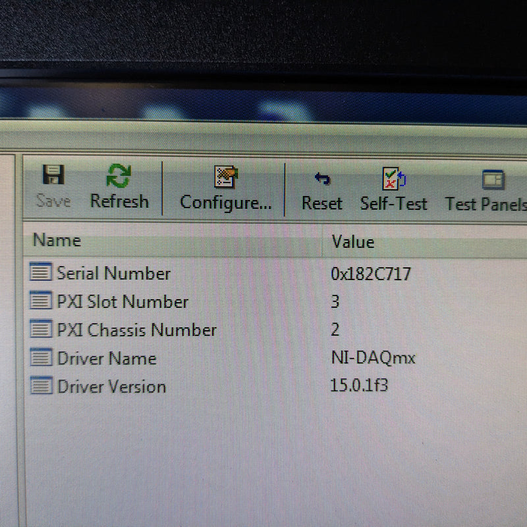Image resolution: width=527 pixels, height=527 pixels.
Task: Select the PXI Chassis Number value 2
Action: click(x=335, y=331)
